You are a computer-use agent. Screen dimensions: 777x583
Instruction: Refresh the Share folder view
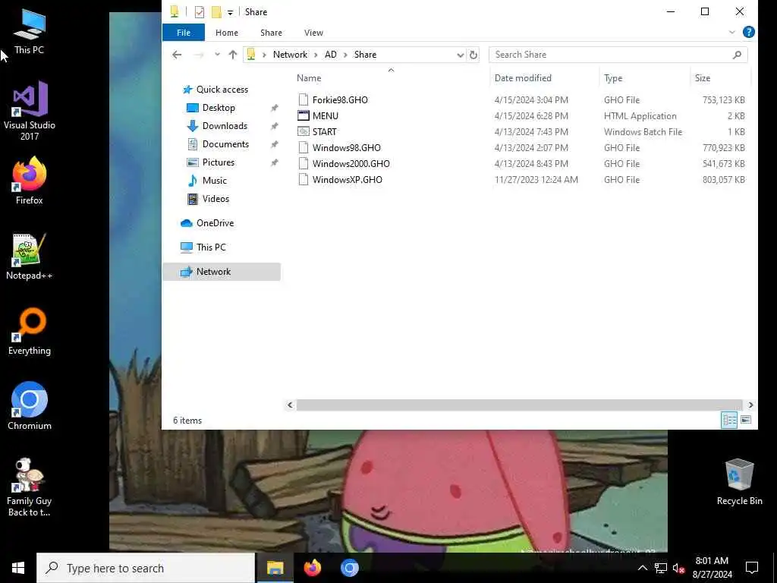(473, 55)
